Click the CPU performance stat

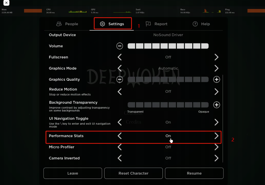[x=67, y=11]
